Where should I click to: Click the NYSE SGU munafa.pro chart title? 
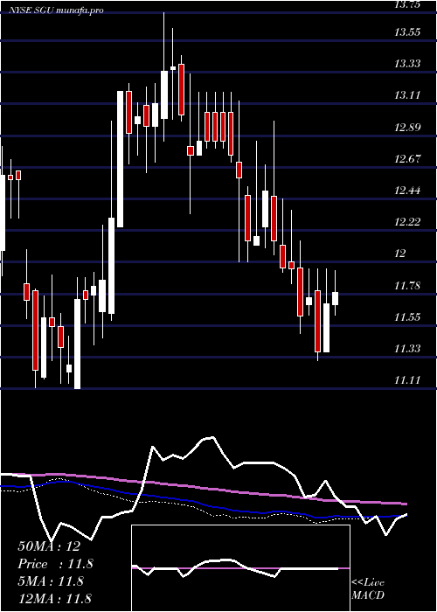[56, 10]
